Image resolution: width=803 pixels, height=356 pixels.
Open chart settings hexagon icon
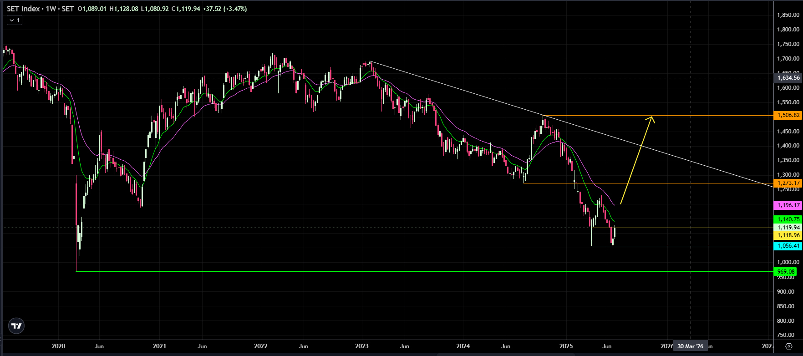788,346
